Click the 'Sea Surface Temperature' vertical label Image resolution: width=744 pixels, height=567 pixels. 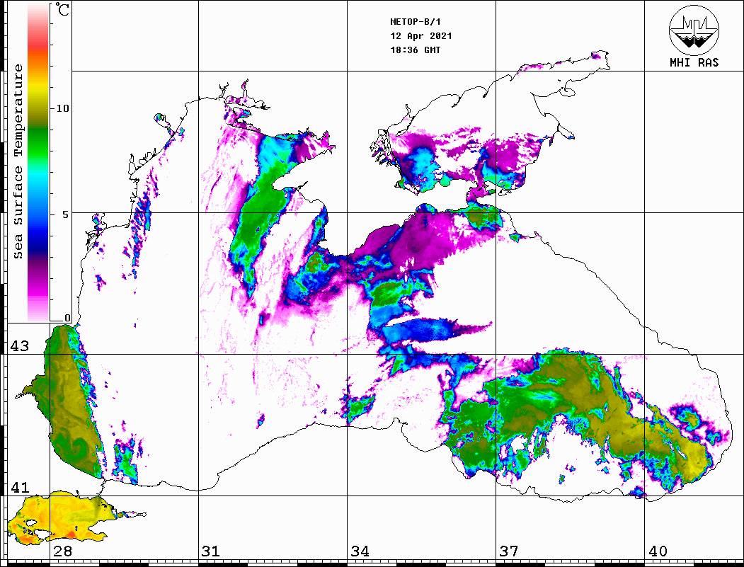18,162
